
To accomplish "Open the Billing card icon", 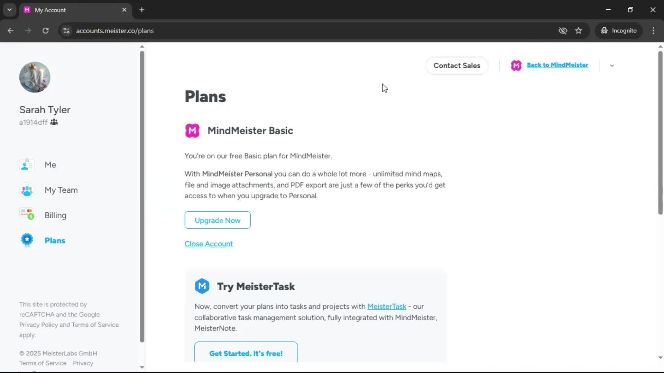I will 27,215.
